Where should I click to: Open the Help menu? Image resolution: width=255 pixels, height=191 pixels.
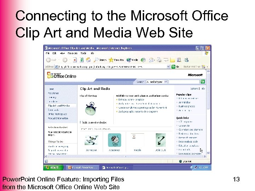pyautogui.click(x=92, y=53)
